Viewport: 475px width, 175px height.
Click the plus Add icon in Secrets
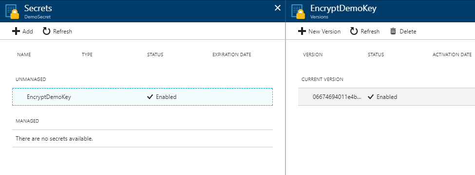pyautogui.click(x=16, y=32)
